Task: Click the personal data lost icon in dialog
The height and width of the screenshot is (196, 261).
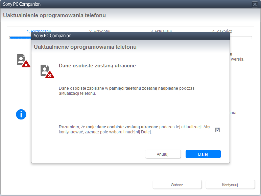Action: 47,71
